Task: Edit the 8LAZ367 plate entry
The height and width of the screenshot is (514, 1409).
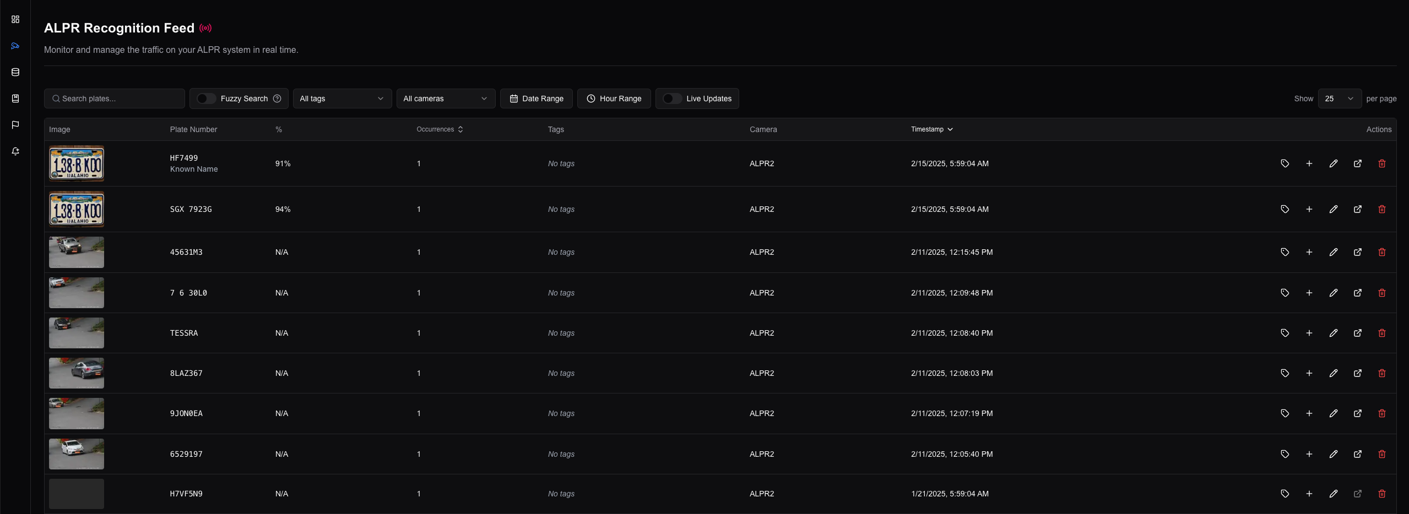Action: coord(1333,373)
